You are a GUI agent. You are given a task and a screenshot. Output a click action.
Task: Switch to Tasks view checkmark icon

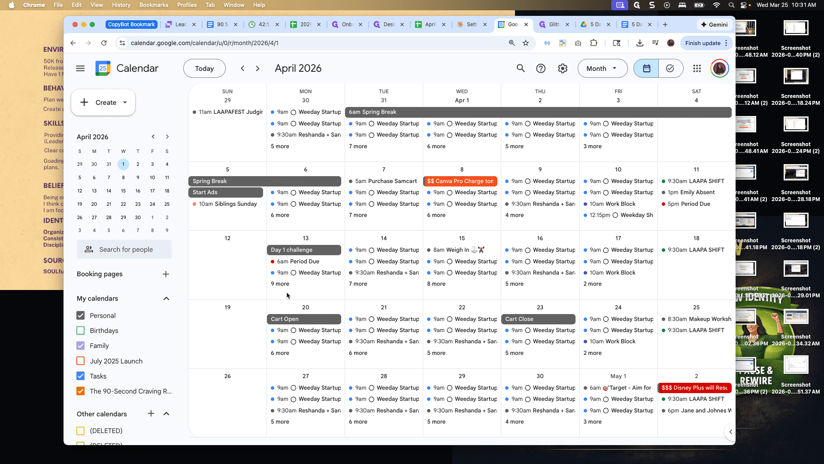pos(670,68)
